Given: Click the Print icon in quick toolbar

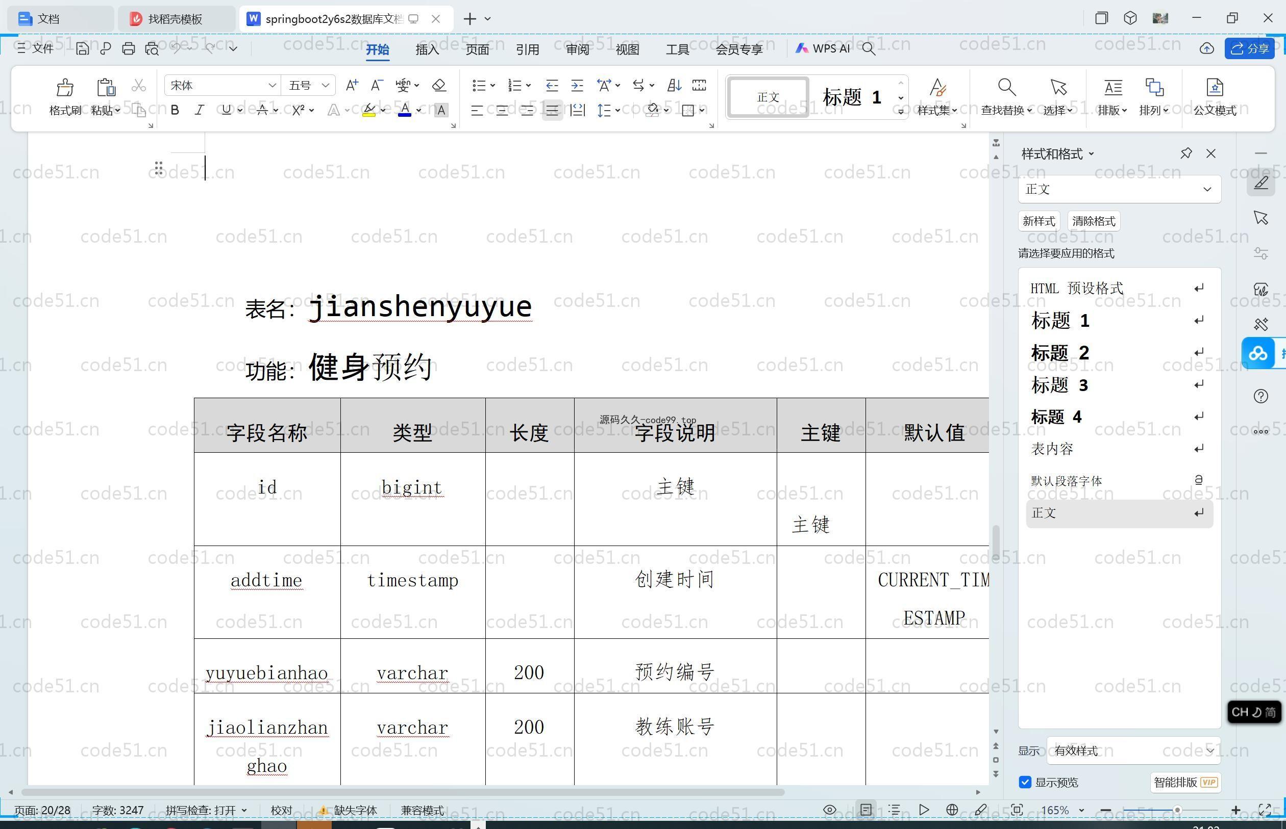Looking at the screenshot, I should coord(128,48).
